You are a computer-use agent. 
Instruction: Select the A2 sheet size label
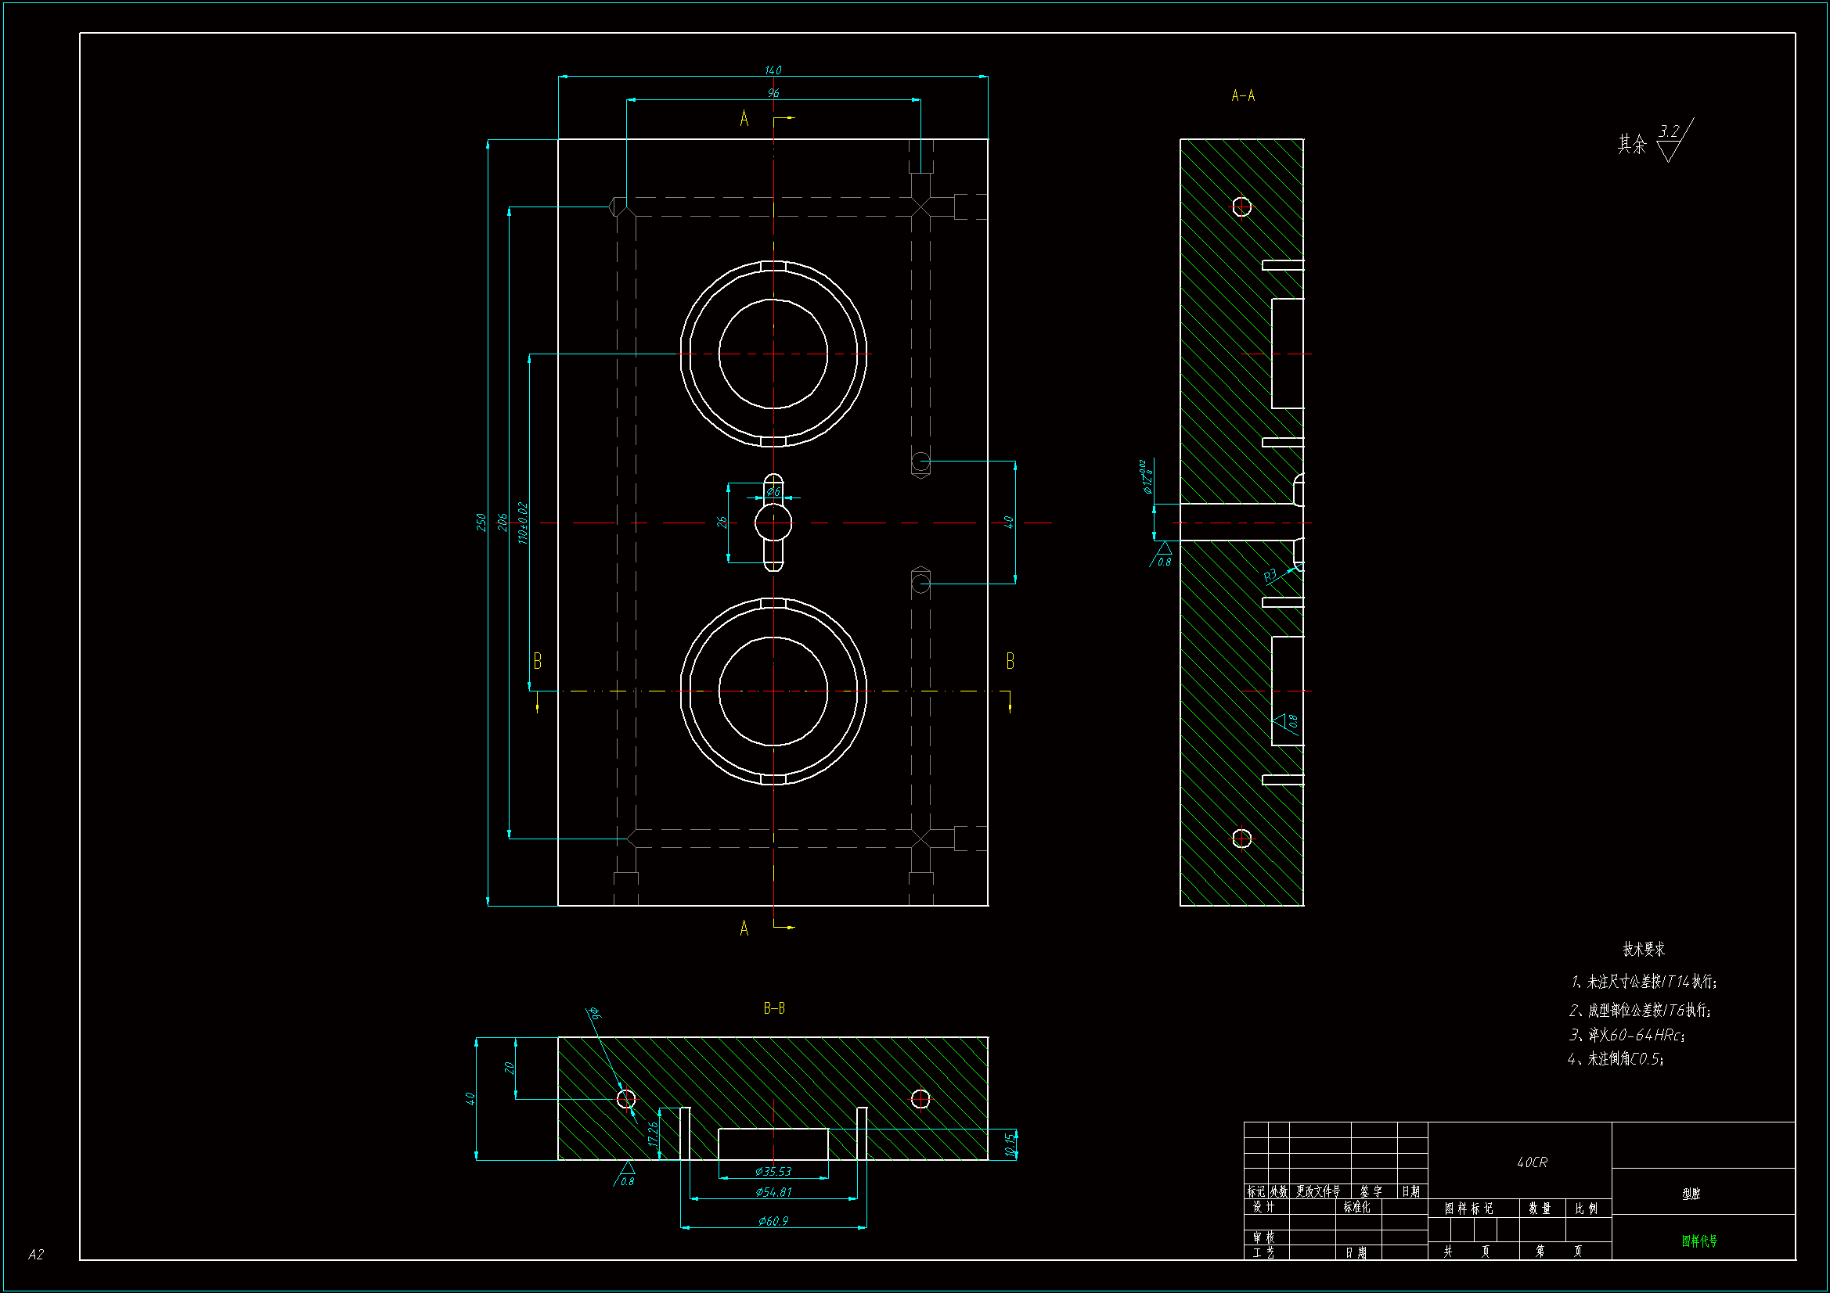(x=36, y=1254)
